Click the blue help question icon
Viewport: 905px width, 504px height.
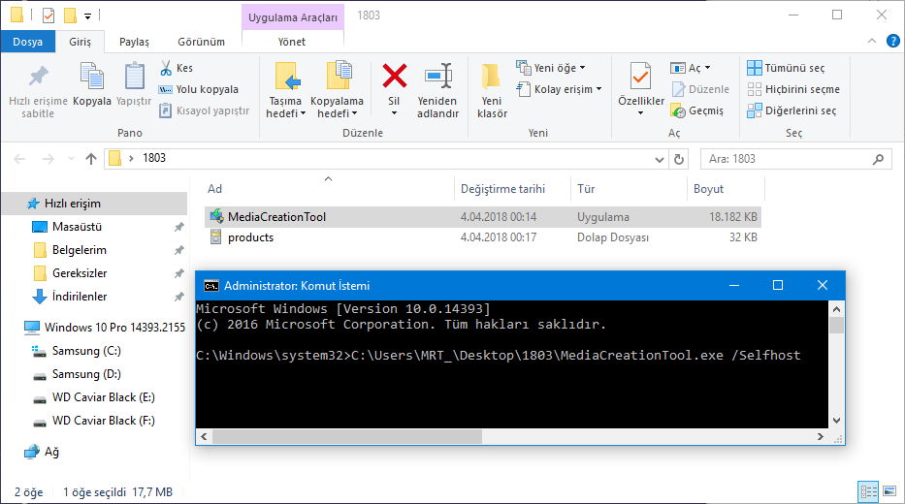(x=893, y=41)
